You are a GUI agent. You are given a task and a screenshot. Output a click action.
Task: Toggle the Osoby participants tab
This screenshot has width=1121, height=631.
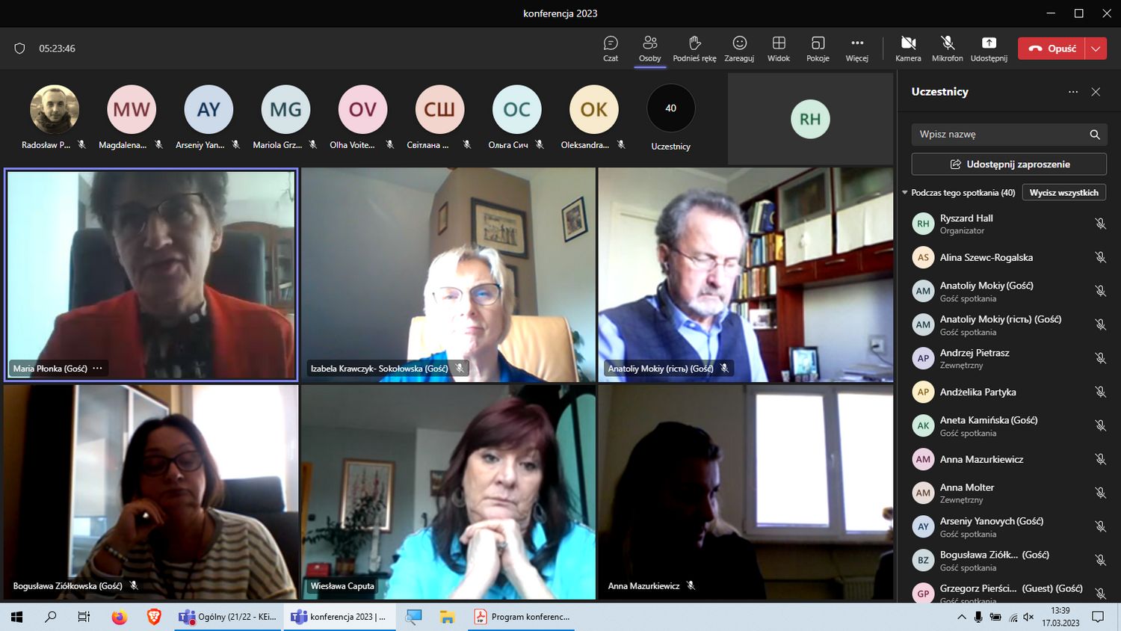649,48
